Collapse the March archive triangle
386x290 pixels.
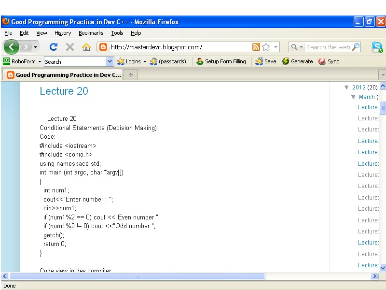[353, 97]
